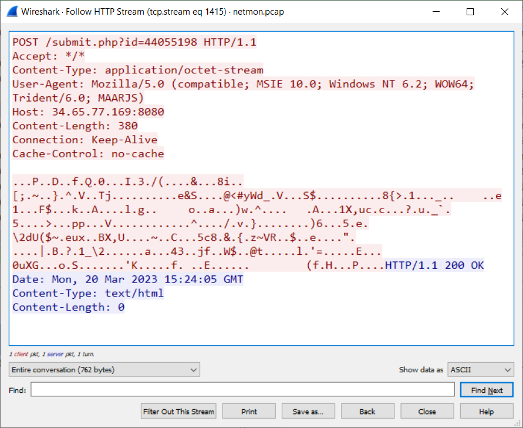Click into the Find text field
This screenshot has height=428, width=523.
click(x=242, y=390)
